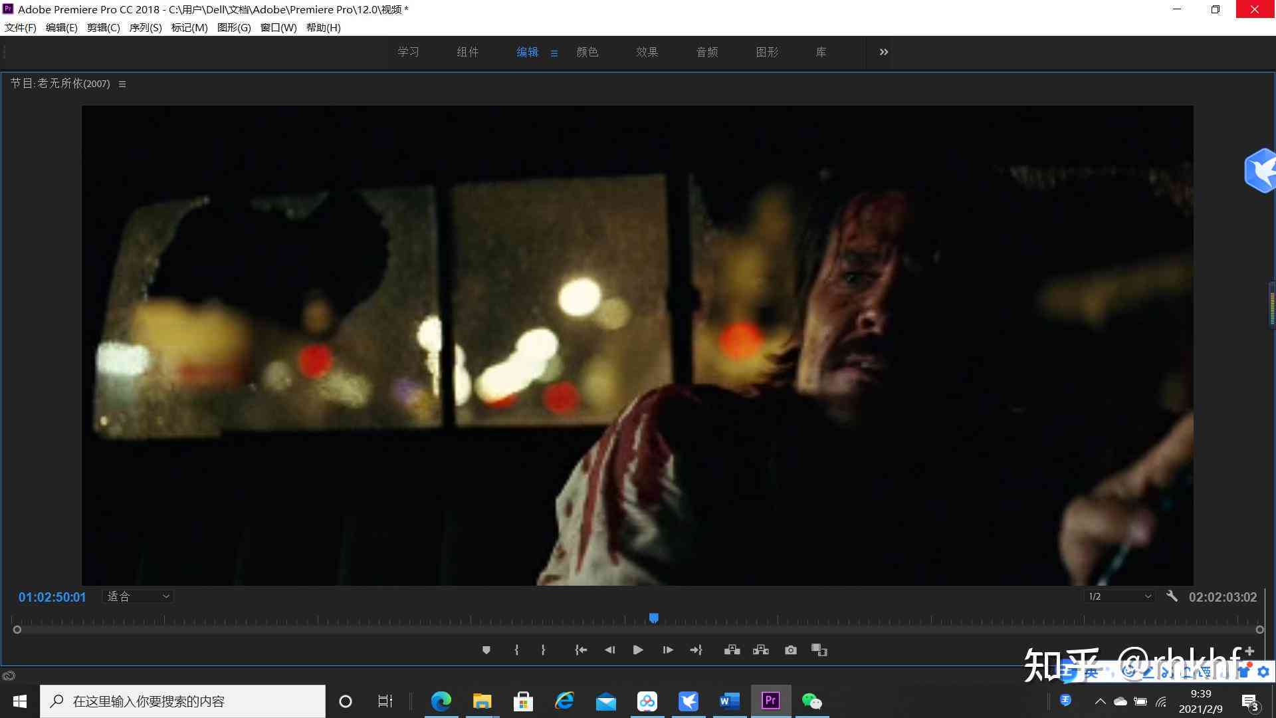Viewport: 1276px width, 718px height.
Task: Open the button editor plus icon
Action: 1249,651
